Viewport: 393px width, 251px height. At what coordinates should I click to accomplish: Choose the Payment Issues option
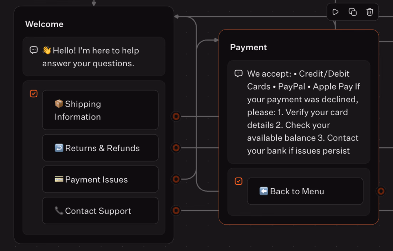point(100,179)
